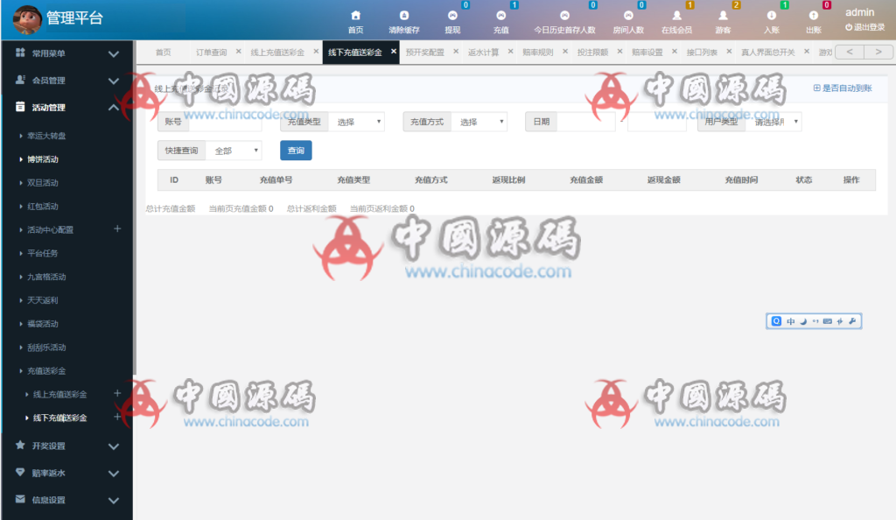Open 九宫格活动 in sidebar
The image size is (896, 520).
coord(46,277)
